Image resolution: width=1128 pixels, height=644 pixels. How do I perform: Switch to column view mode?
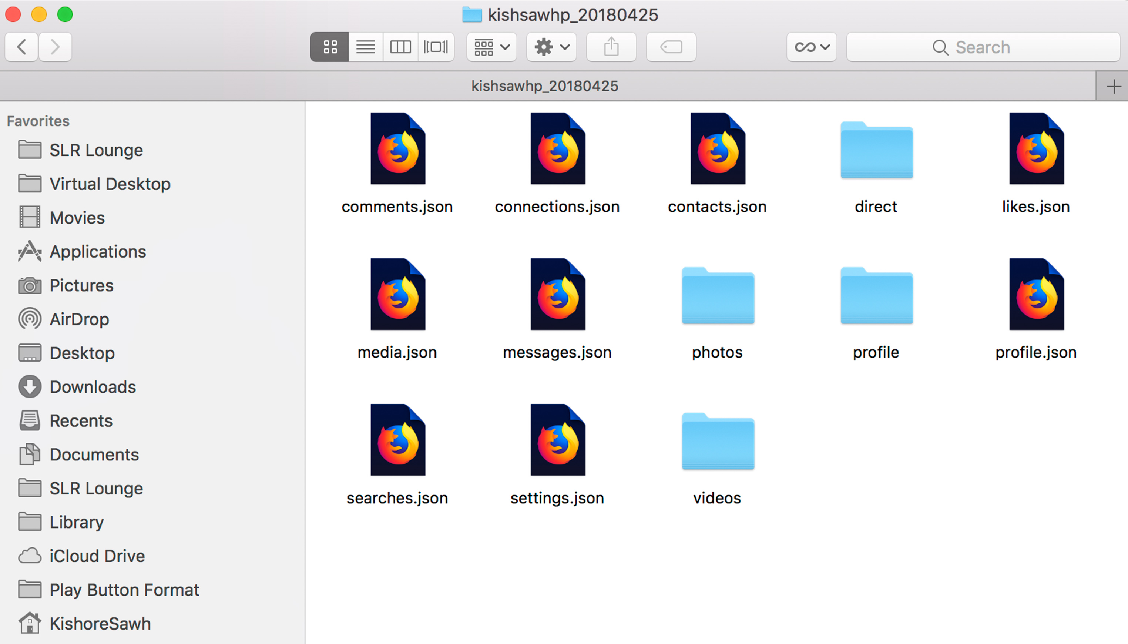click(400, 47)
